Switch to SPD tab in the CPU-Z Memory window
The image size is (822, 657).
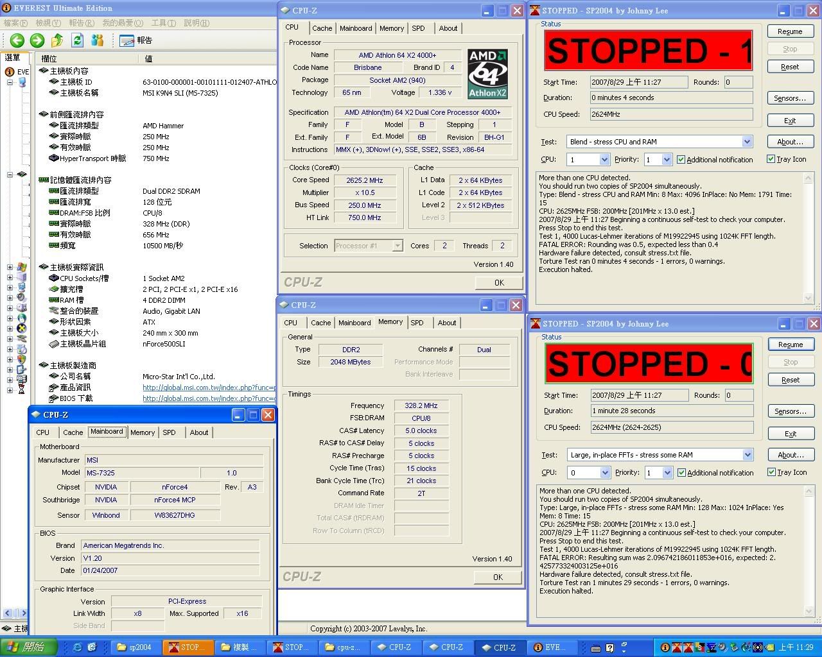[x=417, y=323]
